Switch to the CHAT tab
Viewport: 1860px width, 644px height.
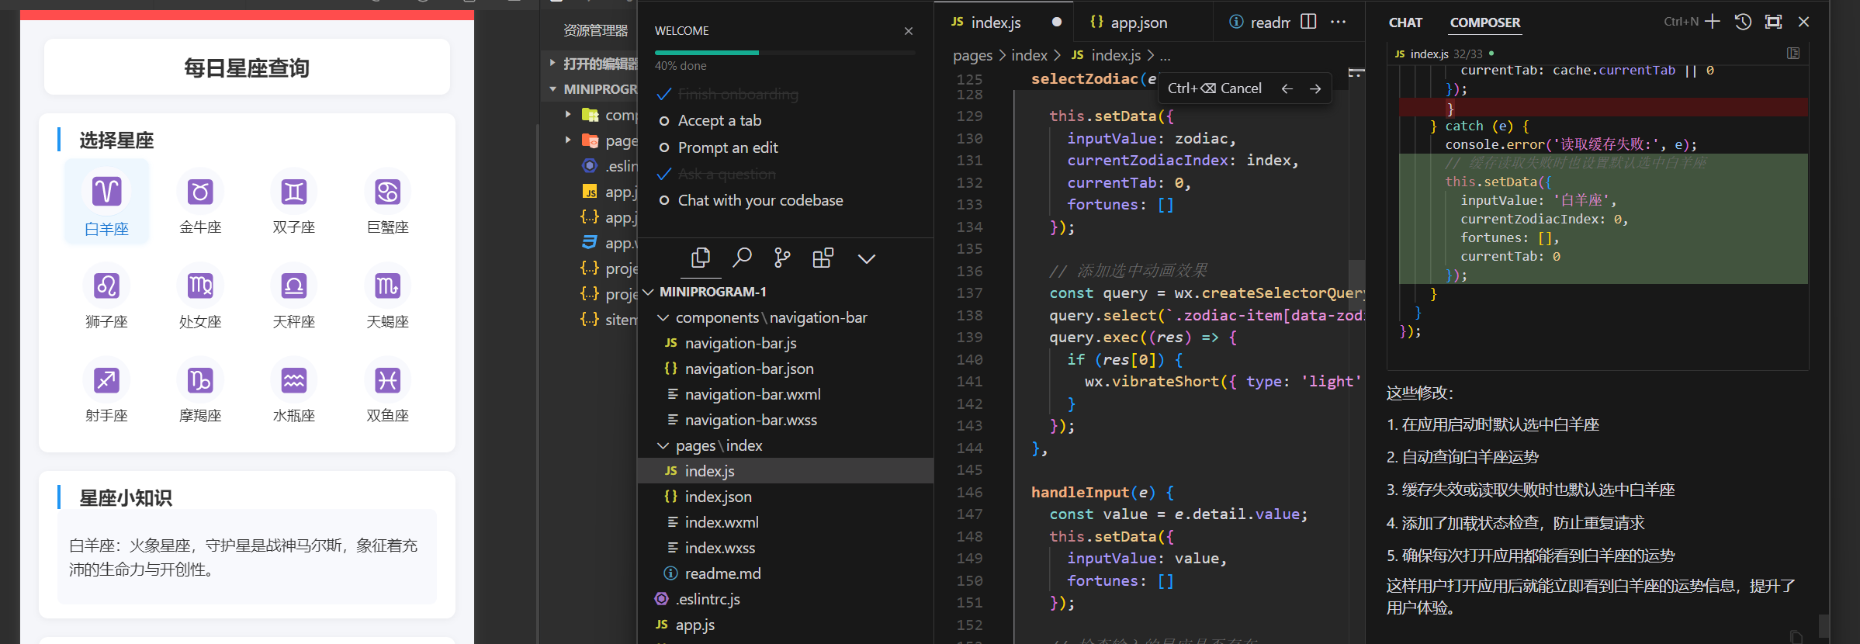coord(1405,23)
